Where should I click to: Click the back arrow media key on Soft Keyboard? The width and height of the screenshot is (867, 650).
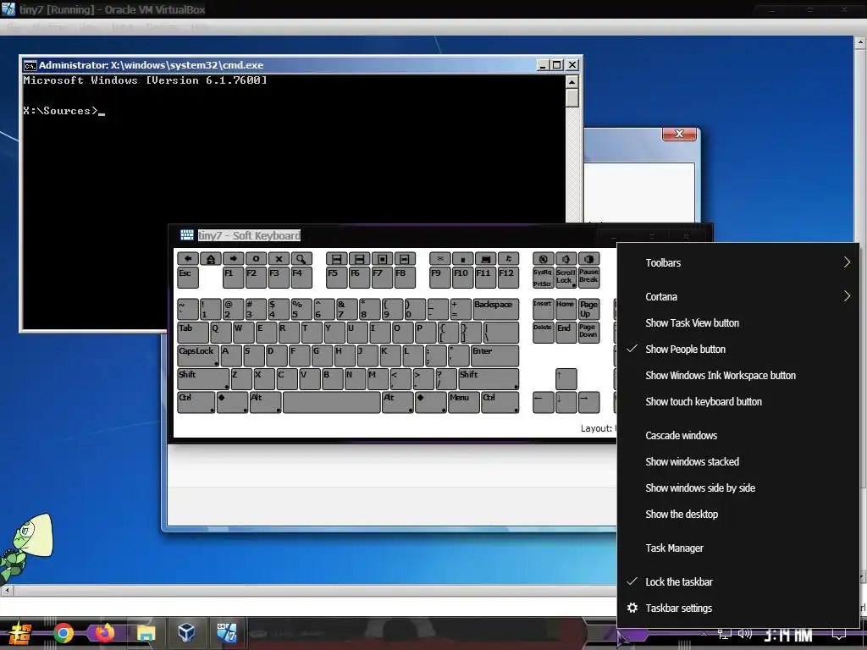(x=188, y=258)
